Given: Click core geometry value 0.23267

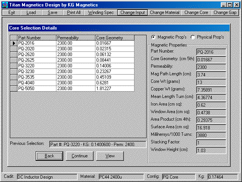Looking at the screenshot, I should (x=115, y=72).
